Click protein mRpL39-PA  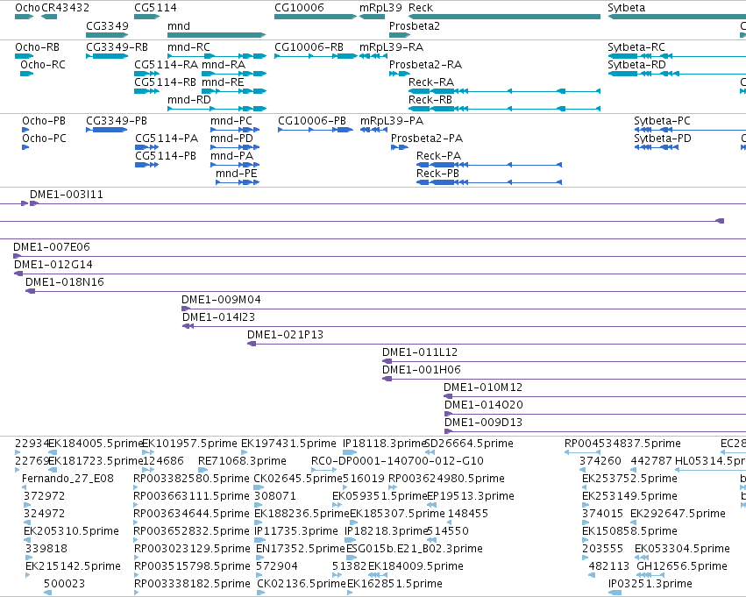point(373,130)
